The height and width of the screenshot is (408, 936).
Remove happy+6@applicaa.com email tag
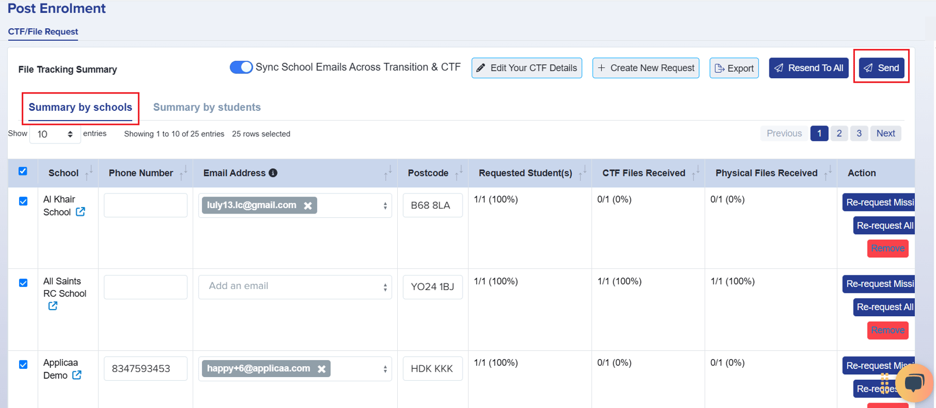322,369
